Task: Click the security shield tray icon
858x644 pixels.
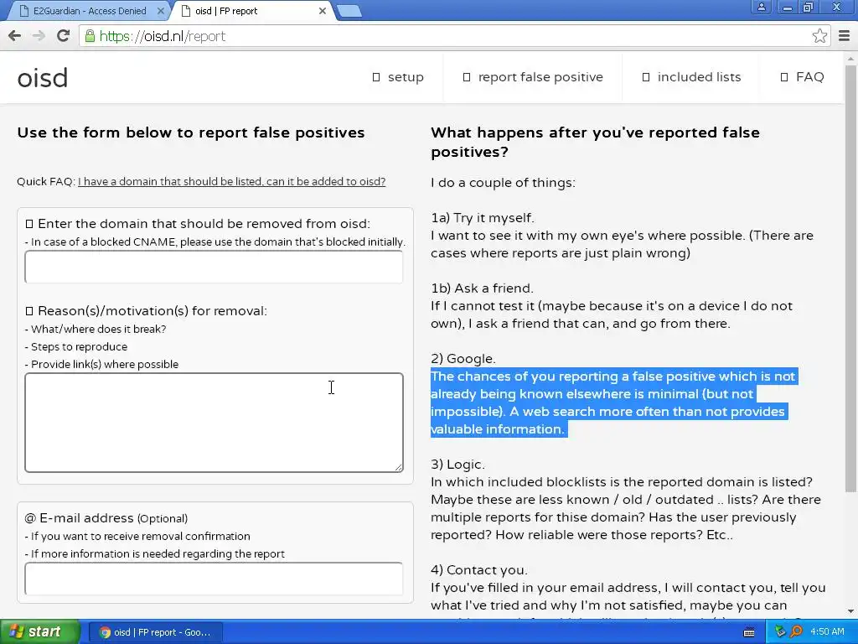Action: click(780, 632)
